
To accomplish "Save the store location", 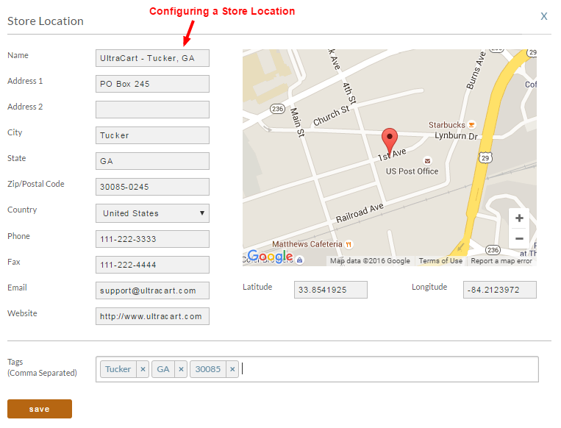I will pyautogui.click(x=40, y=409).
